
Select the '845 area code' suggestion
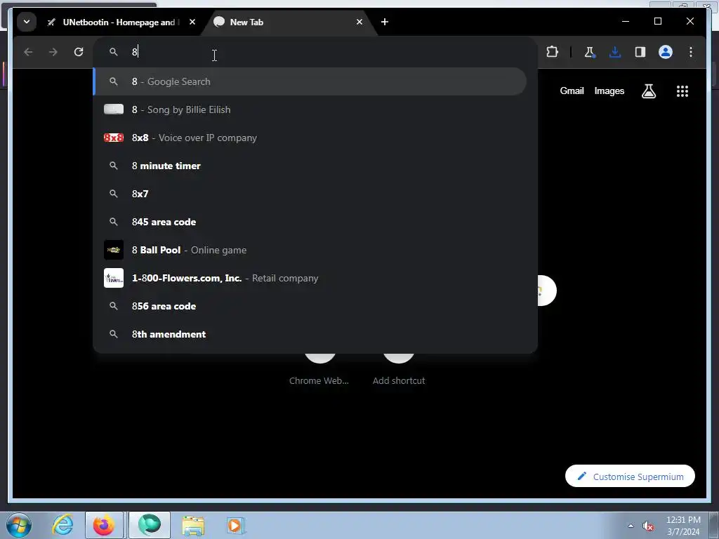[310, 222]
